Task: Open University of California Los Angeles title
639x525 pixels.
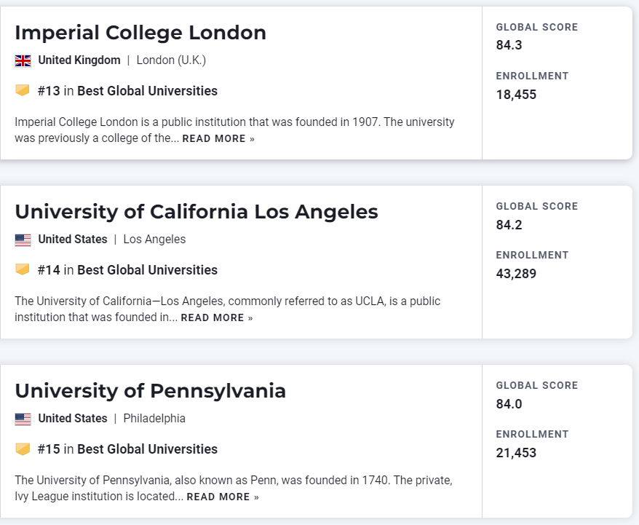Action: coord(197,212)
